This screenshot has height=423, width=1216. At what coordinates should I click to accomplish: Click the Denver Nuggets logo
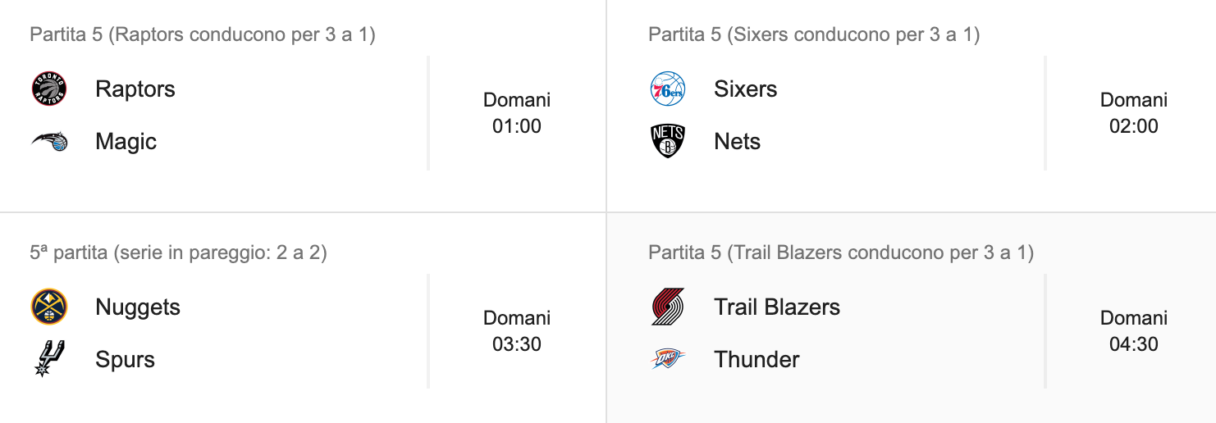click(49, 307)
